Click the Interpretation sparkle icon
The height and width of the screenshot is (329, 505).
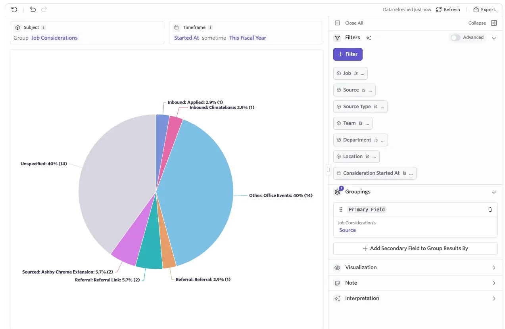pos(338,298)
